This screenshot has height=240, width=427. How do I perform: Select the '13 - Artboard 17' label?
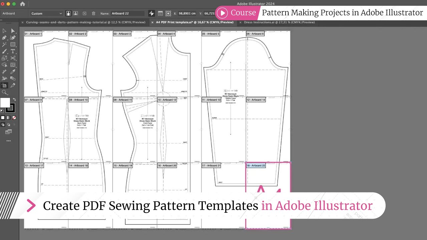coord(34,165)
